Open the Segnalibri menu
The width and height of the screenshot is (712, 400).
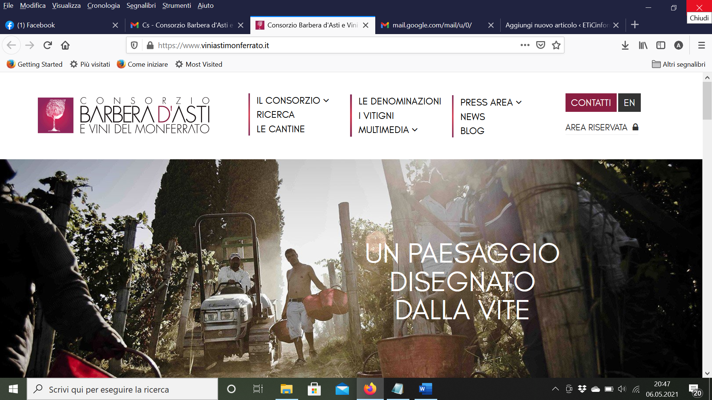(x=141, y=6)
